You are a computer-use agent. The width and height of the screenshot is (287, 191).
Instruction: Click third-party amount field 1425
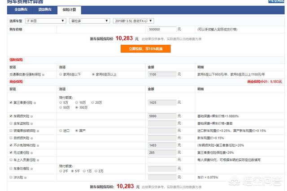click(162, 102)
